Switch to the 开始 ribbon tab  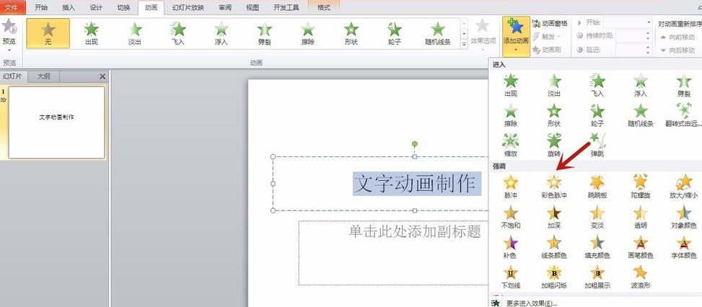point(41,8)
